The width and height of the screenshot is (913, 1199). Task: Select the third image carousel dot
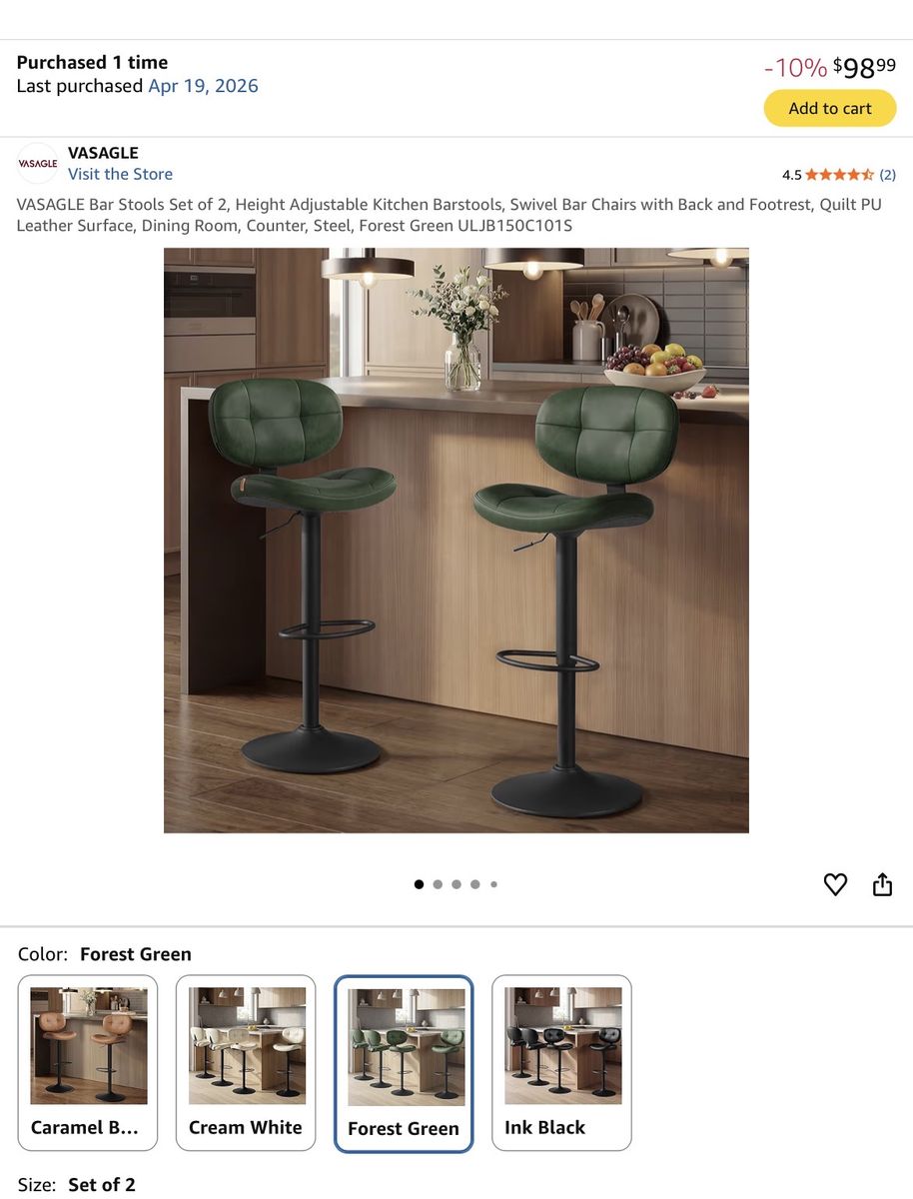[456, 884]
